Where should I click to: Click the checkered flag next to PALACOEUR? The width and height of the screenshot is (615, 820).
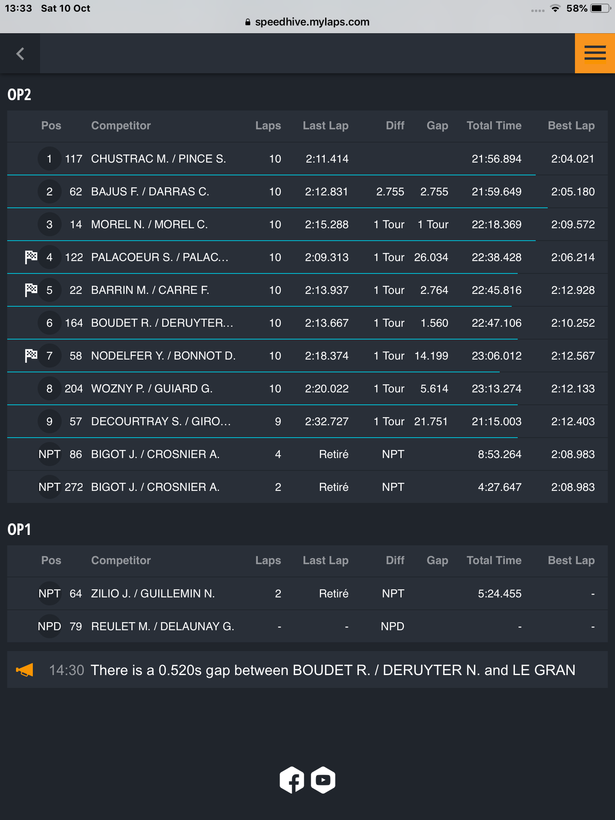point(31,257)
